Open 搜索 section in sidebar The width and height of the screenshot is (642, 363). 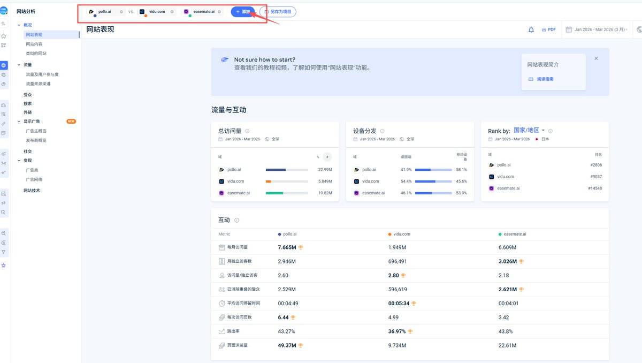28,103
